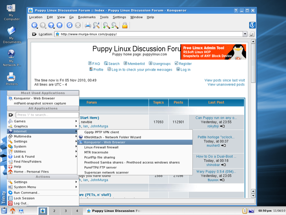
Task: Open the location history dropdown arrow
Action: [245, 34]
